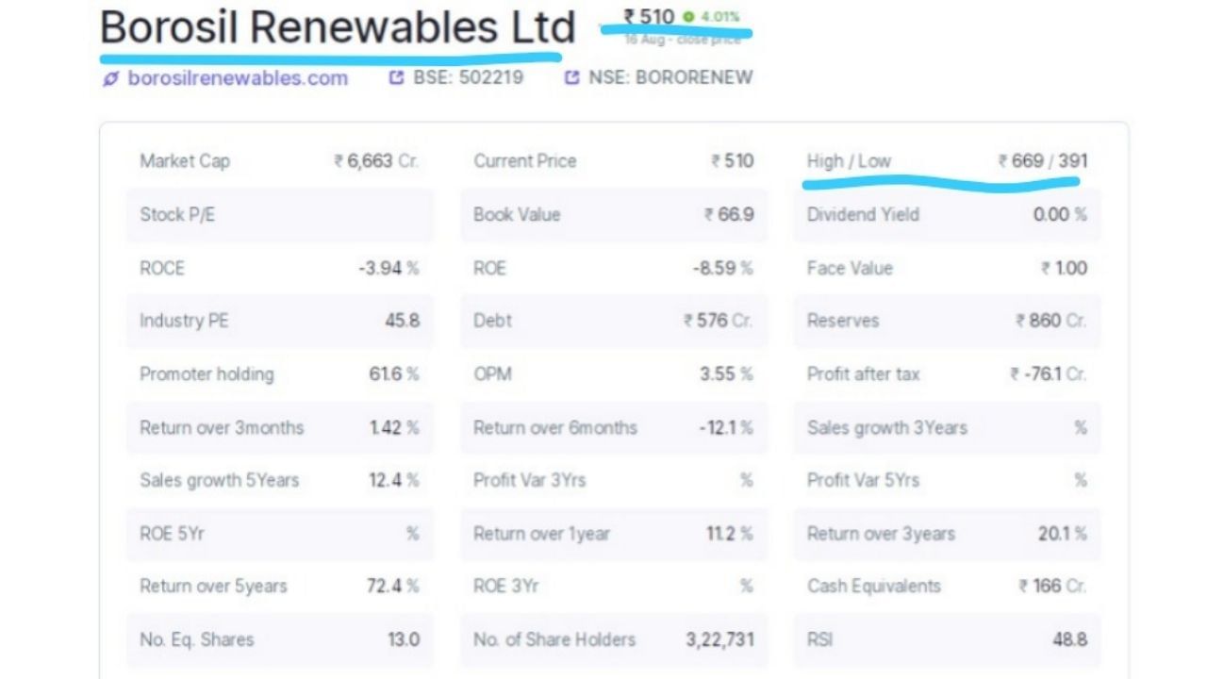
Task: Click the ₹ 669 / 391 value
Action: tap(1043, 161)
